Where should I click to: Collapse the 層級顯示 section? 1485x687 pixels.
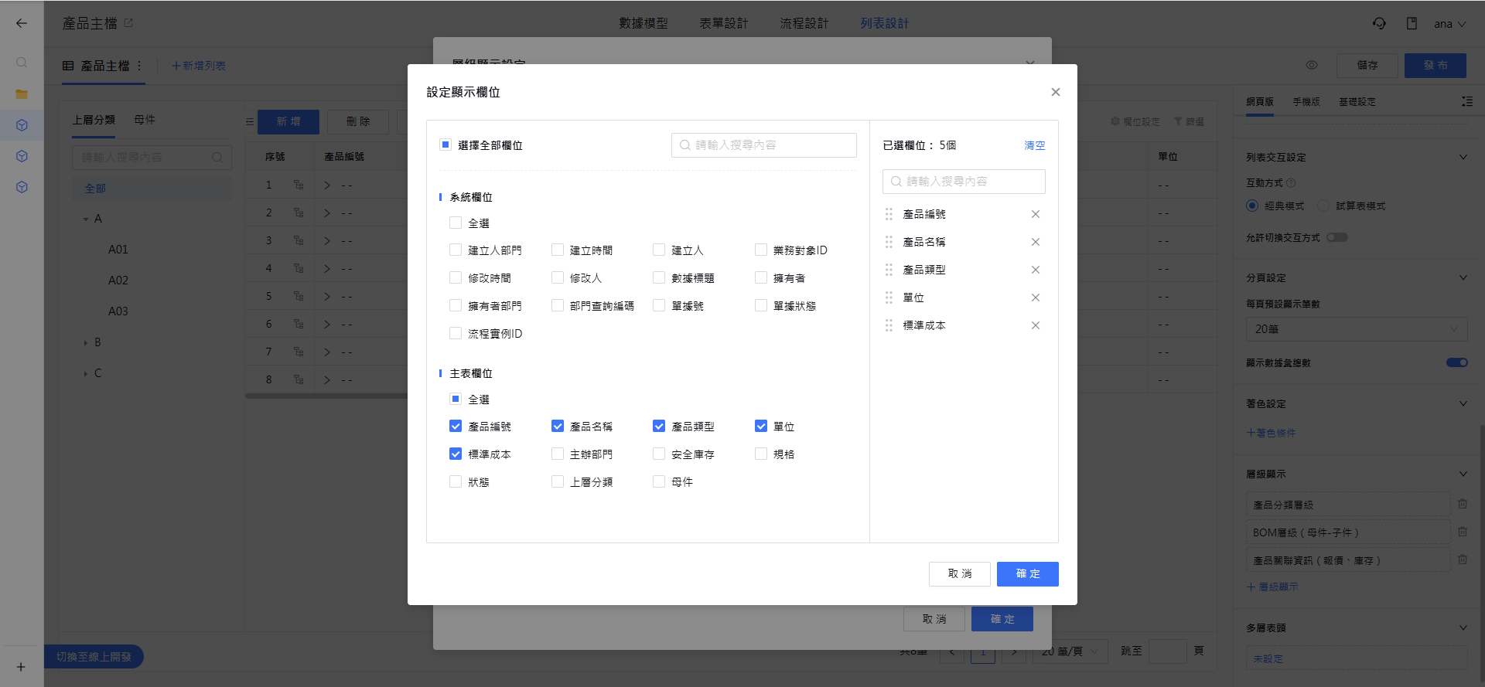tap(1463, 474)
